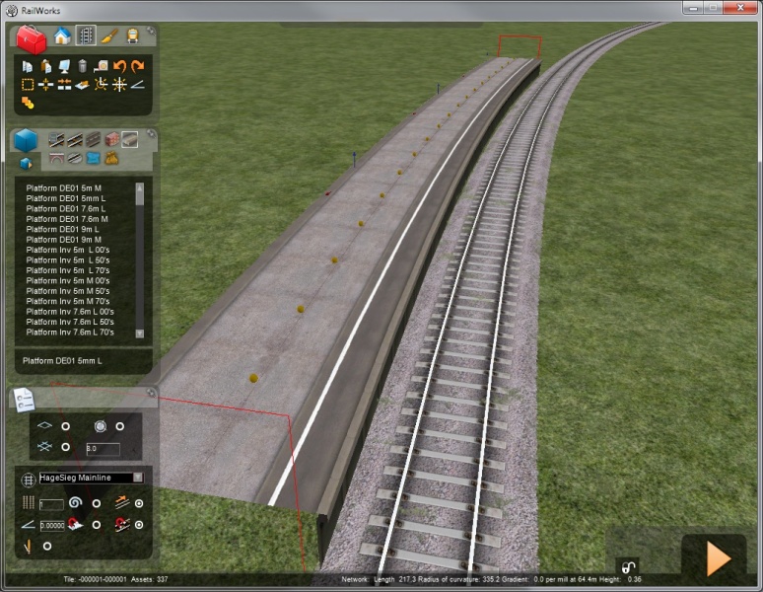The width and height of the screenshot is (763, 592).
Task: Switch to the Scenario Tools train tab
Action: [132, 37]
